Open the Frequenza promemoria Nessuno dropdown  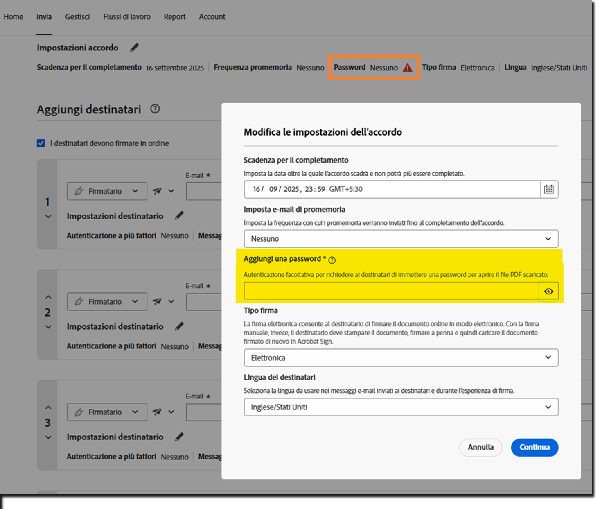[400, 238]
